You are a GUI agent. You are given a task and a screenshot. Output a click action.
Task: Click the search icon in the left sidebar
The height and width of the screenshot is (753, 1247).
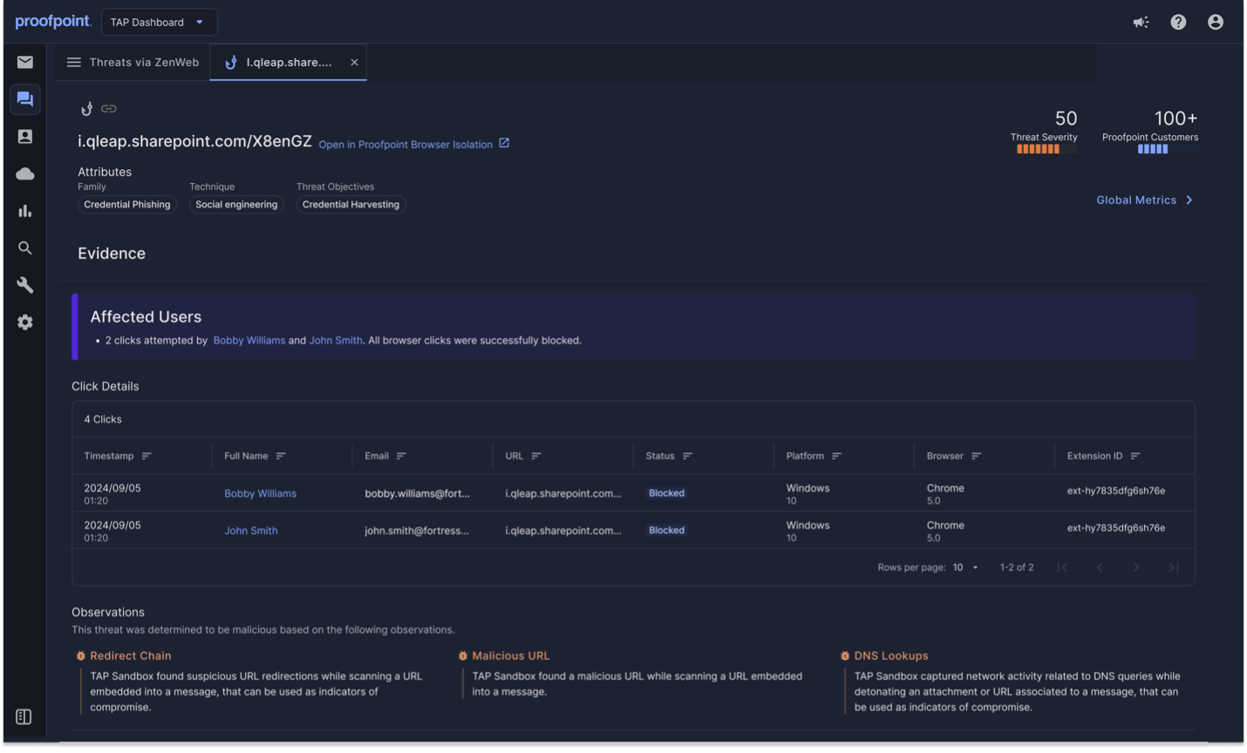(x=24, y=248)
